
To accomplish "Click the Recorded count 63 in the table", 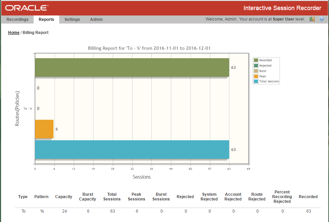I will coord(308,211).
